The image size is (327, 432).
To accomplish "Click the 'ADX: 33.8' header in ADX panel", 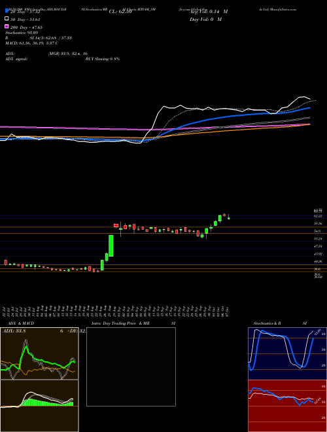I will pyautogui.click(x=14, y=331).
